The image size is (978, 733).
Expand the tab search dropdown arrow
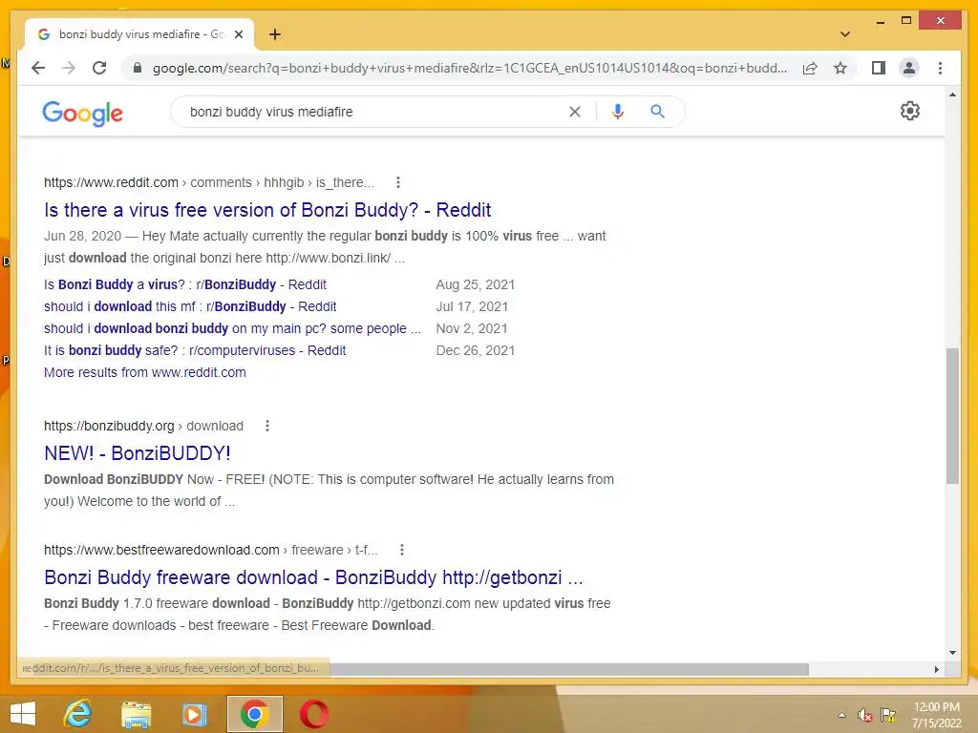pos(845,34)
